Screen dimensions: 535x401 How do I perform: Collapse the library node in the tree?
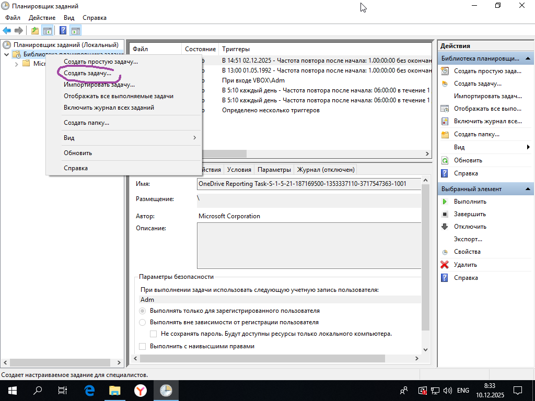coord(6,54)
